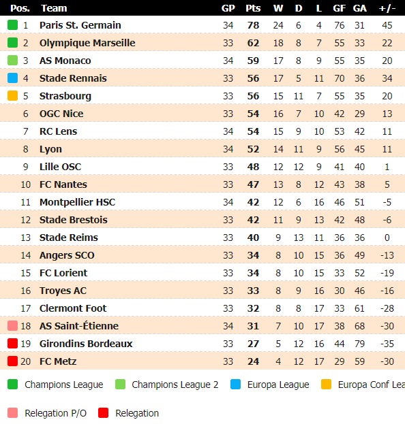Select the Clermont Foot row name
The height and width of the screenshot is (424, 405).
click(73, 308)
